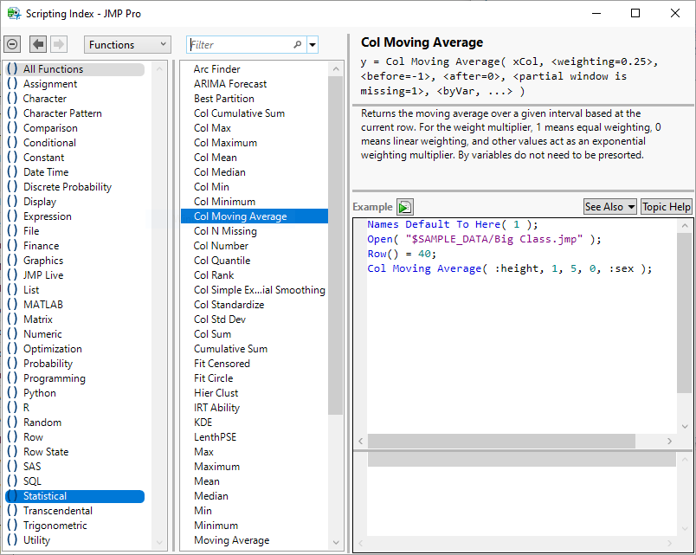The image size is (696, 555).
Task: Select All Functions category
Action: (53, 69)
